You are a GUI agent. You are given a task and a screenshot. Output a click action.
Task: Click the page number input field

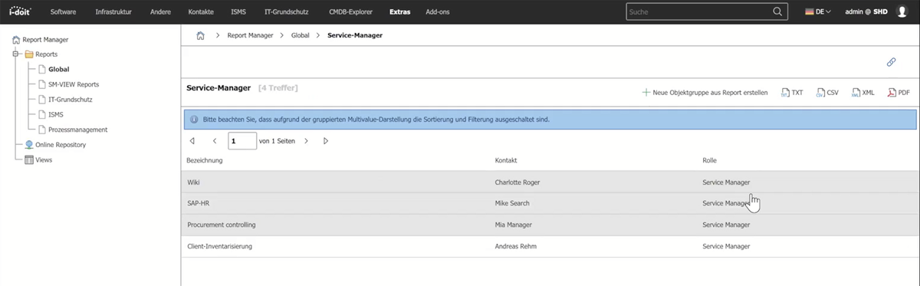[242, 141]
